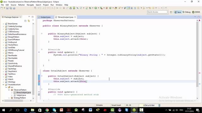Collapse the OctalSubject constructor fold marker
Screen dimensions: 202x113
(42, 76)
